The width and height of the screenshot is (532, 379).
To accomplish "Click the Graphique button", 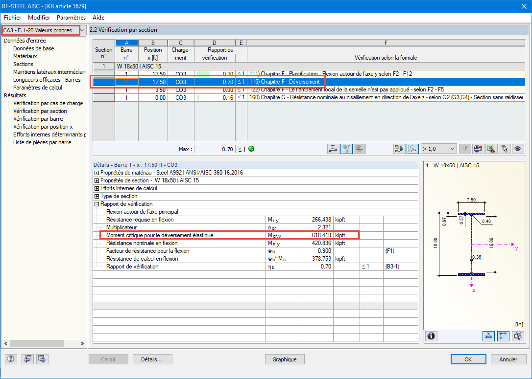I will pyautogui.click(x=284, y=359).
